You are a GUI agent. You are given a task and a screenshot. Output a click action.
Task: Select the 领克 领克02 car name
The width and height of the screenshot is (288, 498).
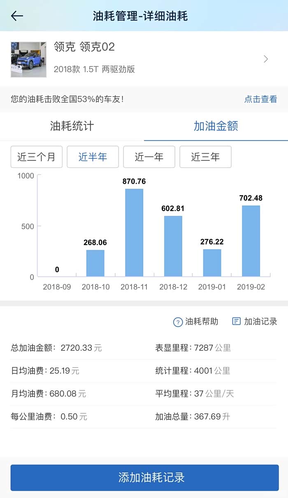tap(84, 47)
